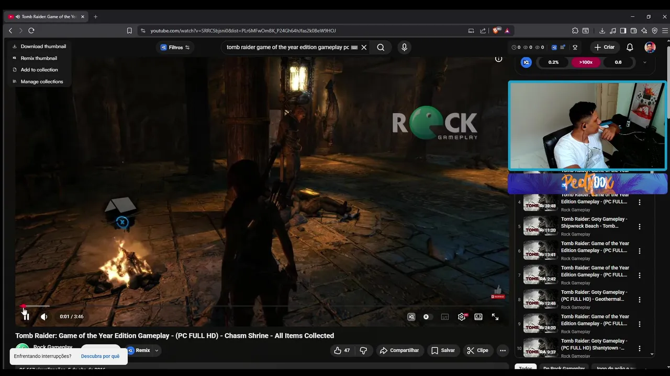Open options for playlist item 7
The height and width of the screenshot is (376, 670).
[x=639, y=275]
